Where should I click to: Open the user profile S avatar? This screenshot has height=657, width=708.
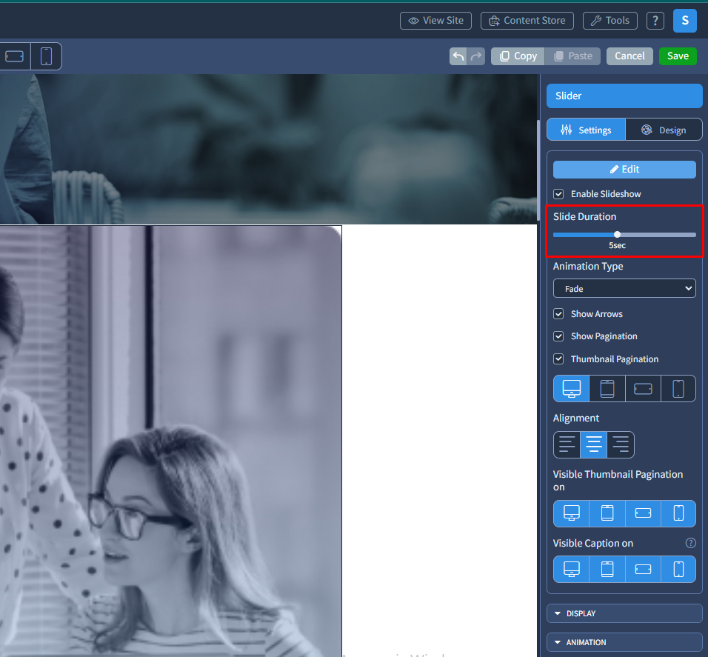pos(684,20)
